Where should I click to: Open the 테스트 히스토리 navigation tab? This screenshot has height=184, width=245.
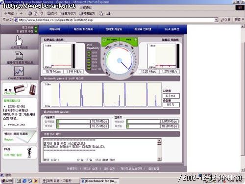(83, 29)
